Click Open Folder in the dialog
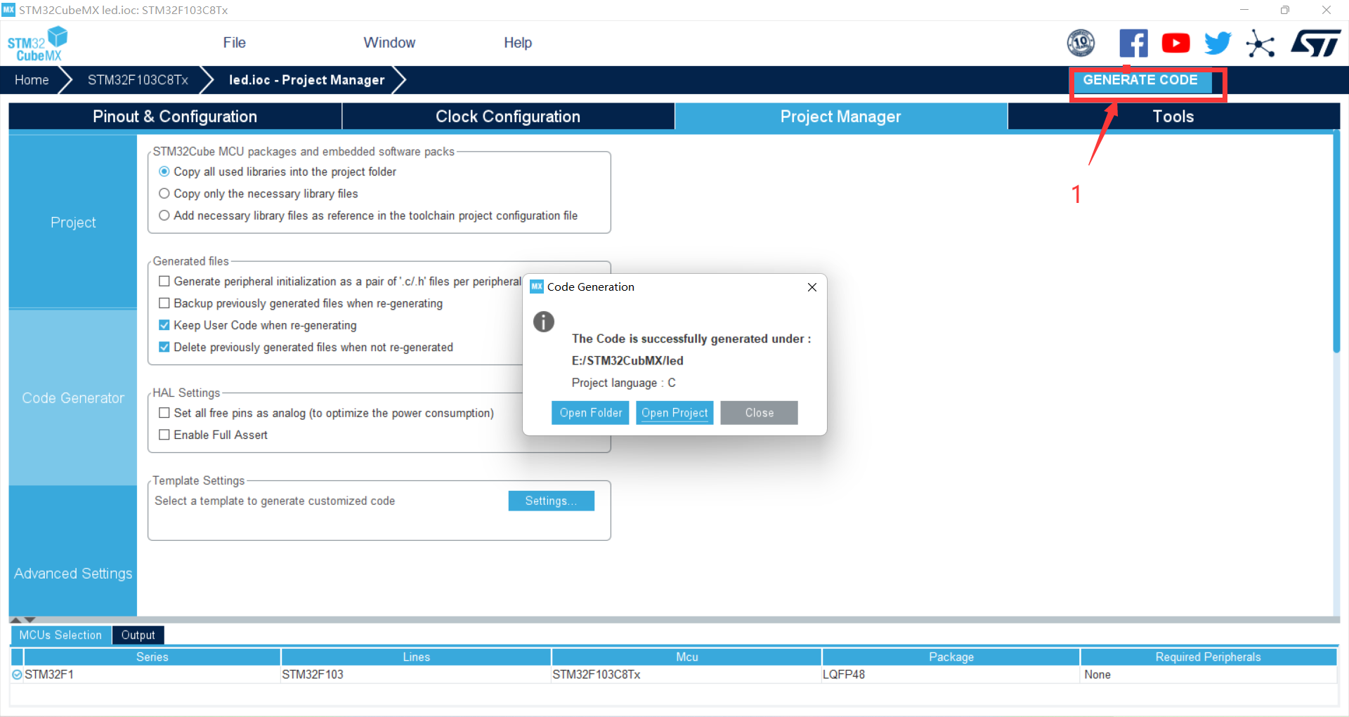Viewport: 1349px width, 717px height. 590,413
